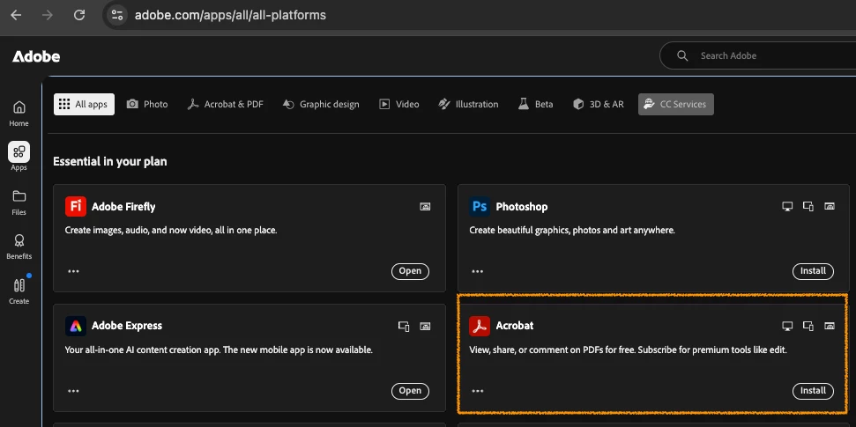Click the 'Essential in your plan' heading
Screen dimensions: 856x427
click(x=109, y=161)
